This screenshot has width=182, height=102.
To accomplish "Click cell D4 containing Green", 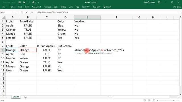I will pyautogui.click(x=65, y=34).
